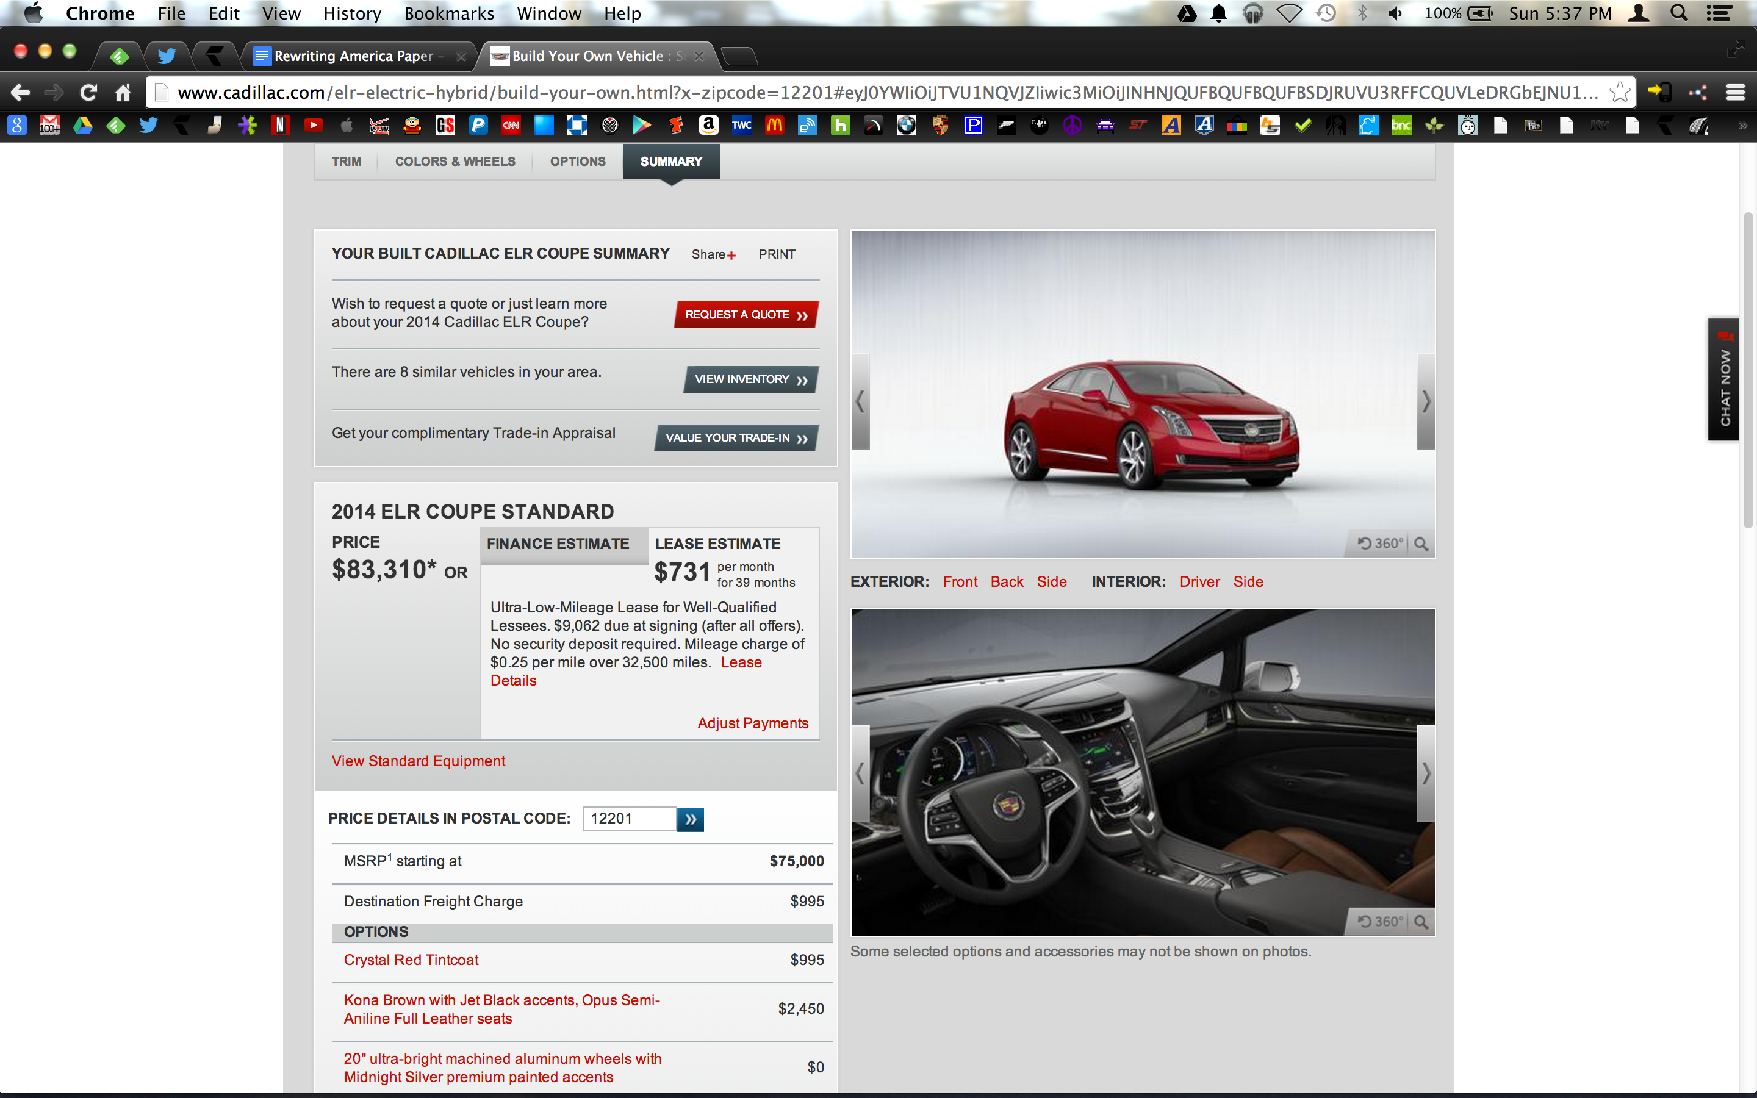Select the LEASE ESTIMATE tab

[717, 544]
